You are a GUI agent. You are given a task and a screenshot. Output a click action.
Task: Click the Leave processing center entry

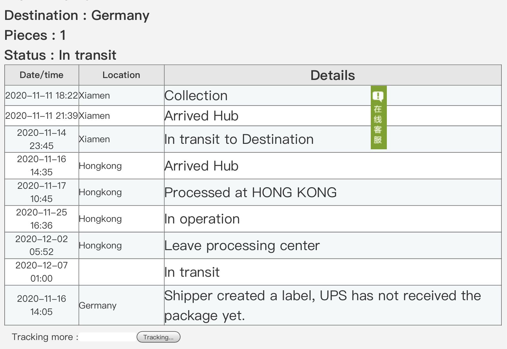pyautogui.click(x=242, y=246)
